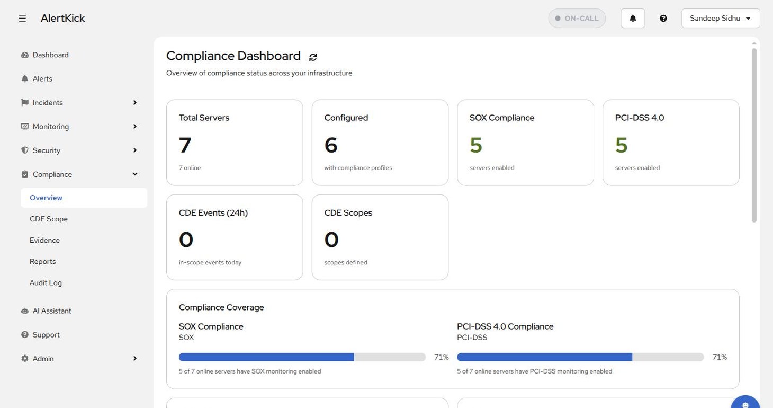Image resolution: width=773 pixels, height=408 pixels.
Task: Click the Compliance clipboard icon
Action: [x=25, y=174]
